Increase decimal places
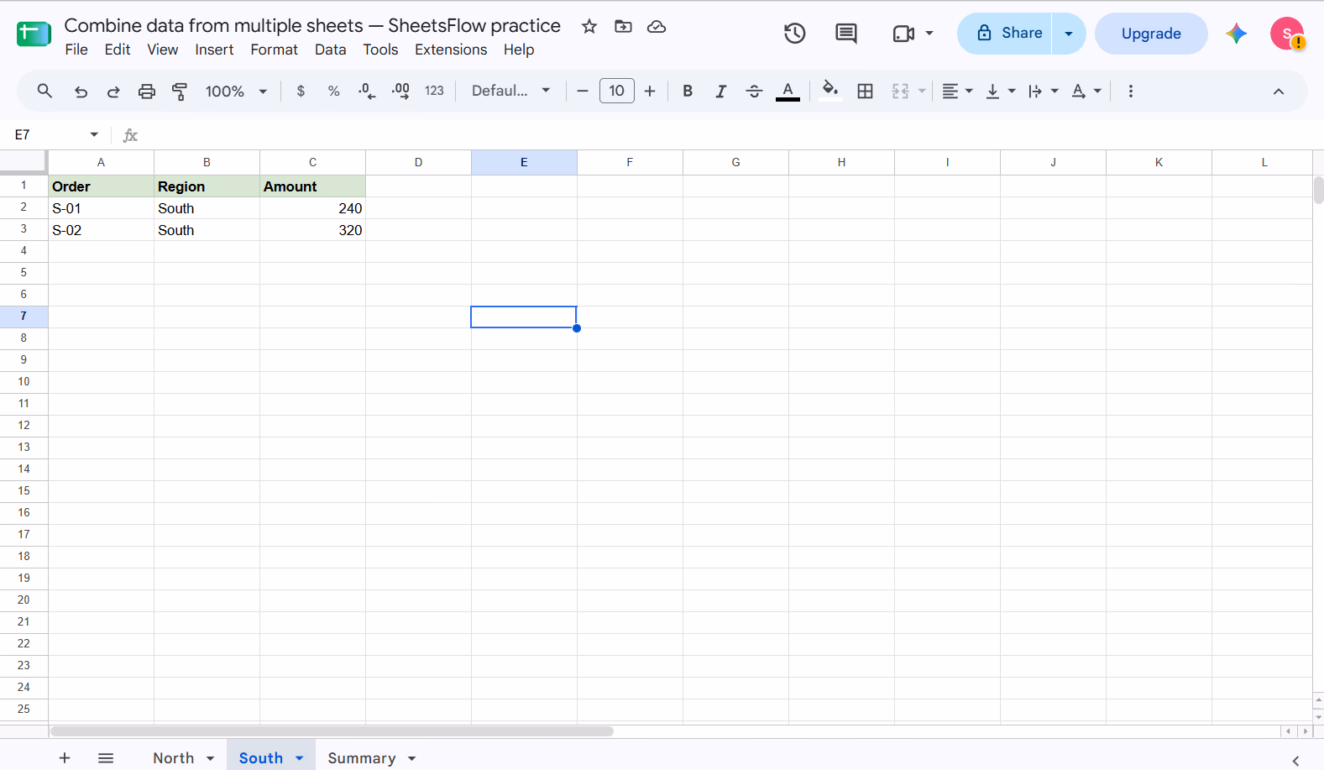This screenshot has width=1324, height=770. point(400,91)
